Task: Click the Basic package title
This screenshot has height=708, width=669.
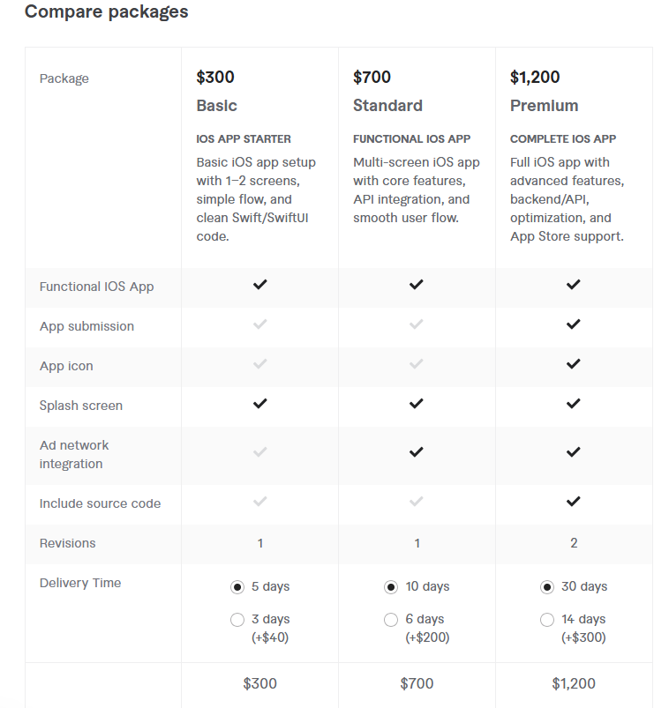Action: (216, 106)
